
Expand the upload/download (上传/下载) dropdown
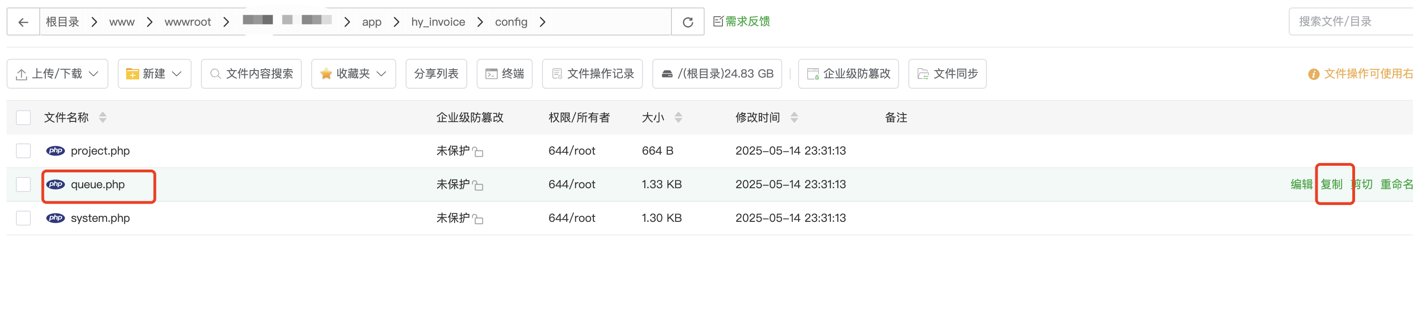coord(57,74)
